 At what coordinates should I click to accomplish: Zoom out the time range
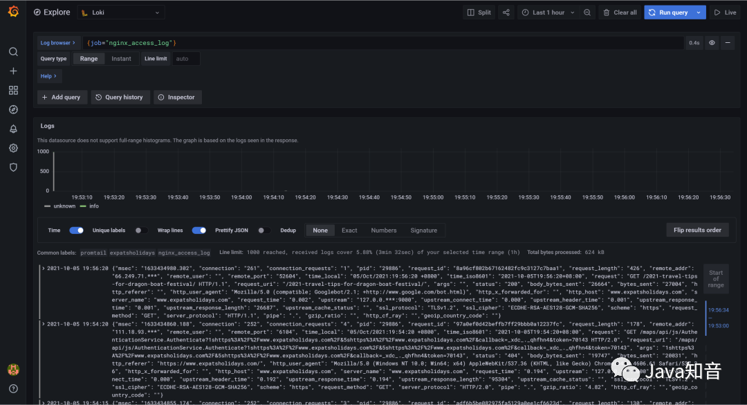pos(587,12)
